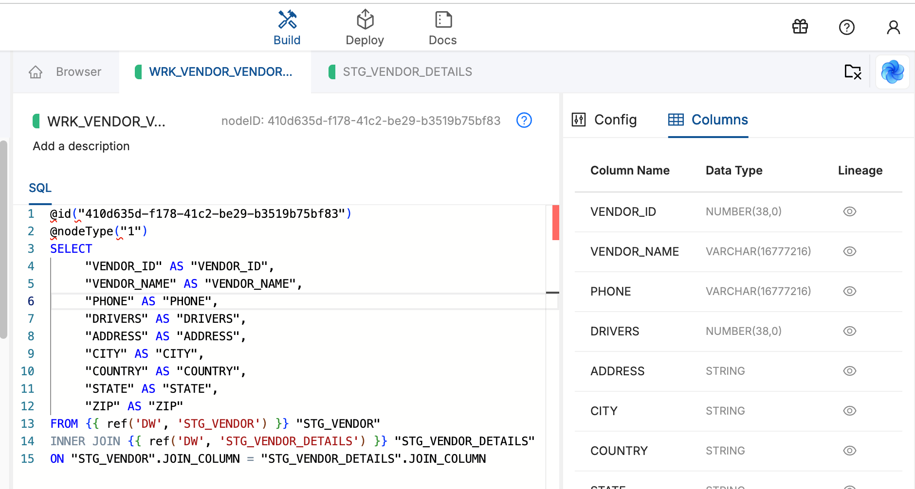Select DRIVERS column name cell

[615, 332]
